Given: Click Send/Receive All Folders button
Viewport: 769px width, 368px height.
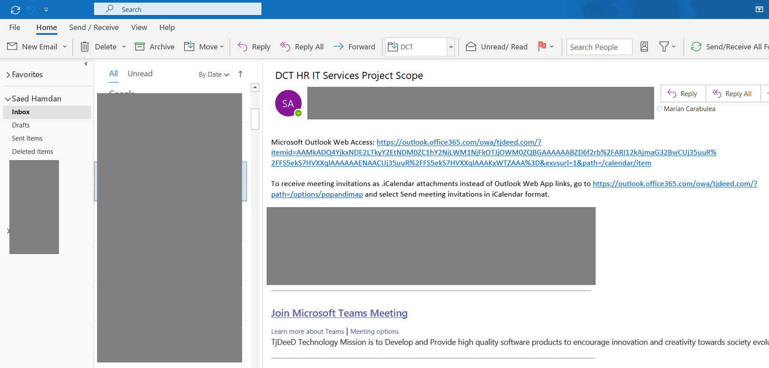Looking at the screenshot, I should point(730,47).
